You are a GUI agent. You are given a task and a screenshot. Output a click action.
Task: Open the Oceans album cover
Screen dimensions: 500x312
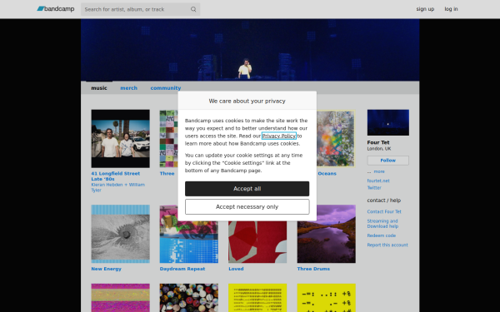(336, 138)
